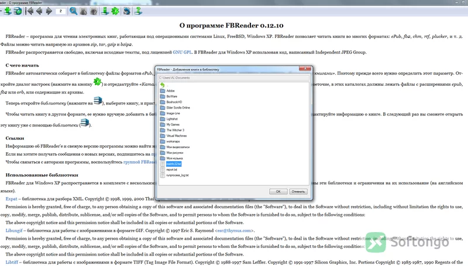468x266 pixels.
Task: Select the The Witcher 3 folder
Action: [x=175, y=130]
